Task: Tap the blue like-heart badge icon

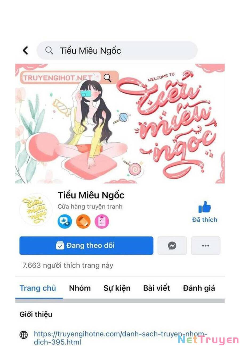Action: (x=65, y=221)
